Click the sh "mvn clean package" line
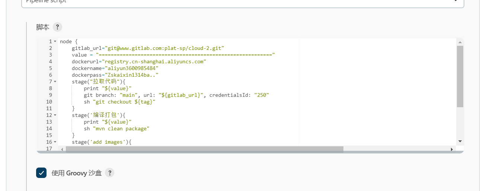 pos(116,128)
